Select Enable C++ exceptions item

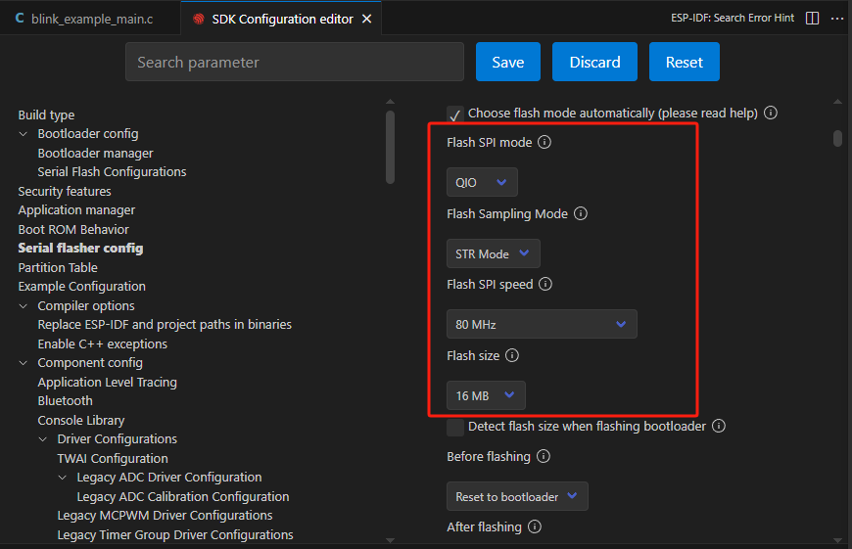coord(102,344)
